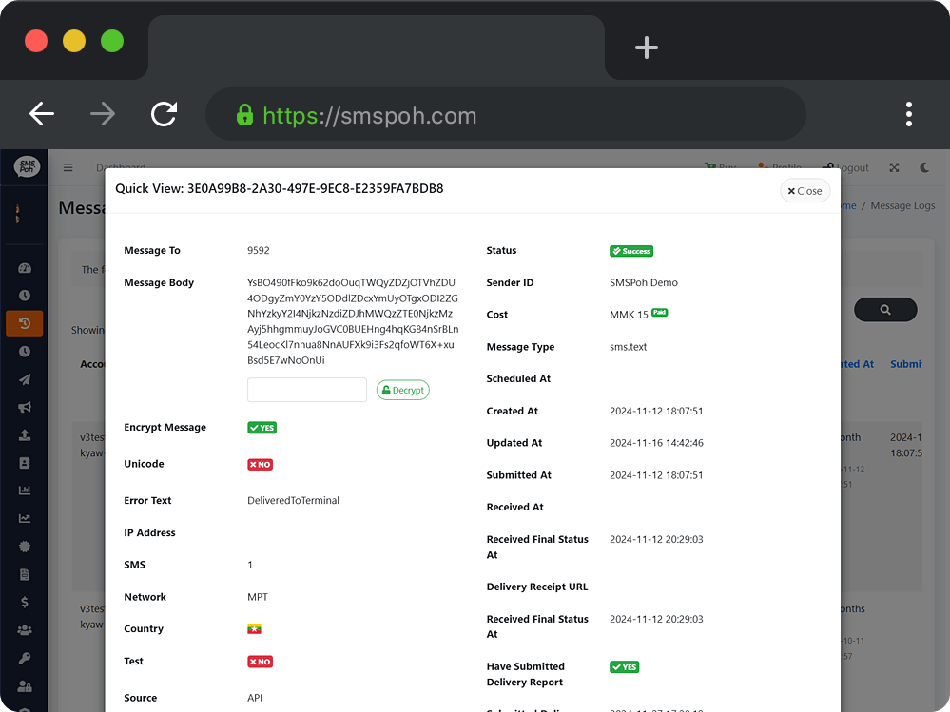Toggle fullscreen mode in top bar
Screen dimensions: 950x712
pyautogui.click(x=894, y=167)
